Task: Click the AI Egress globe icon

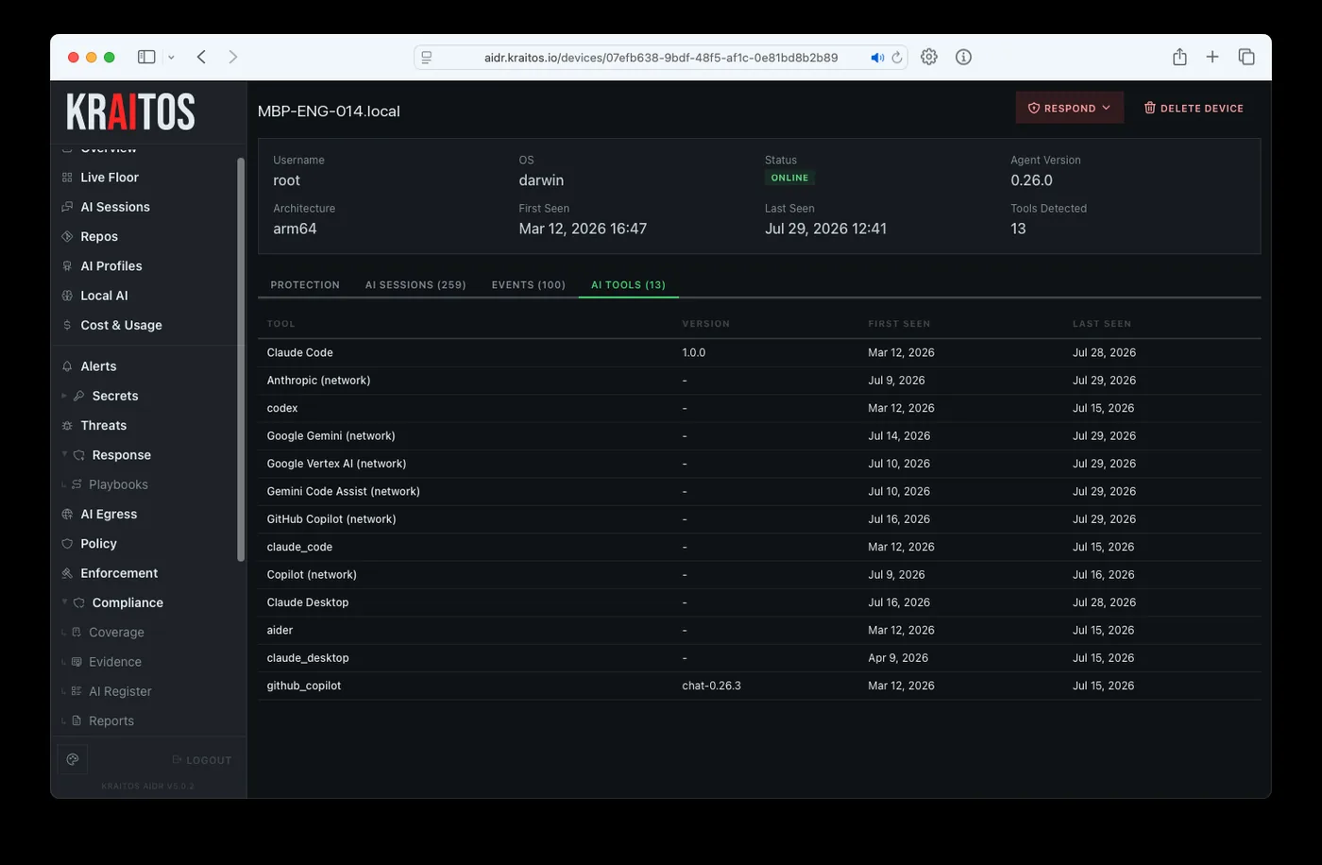Action: click(67, 515)
